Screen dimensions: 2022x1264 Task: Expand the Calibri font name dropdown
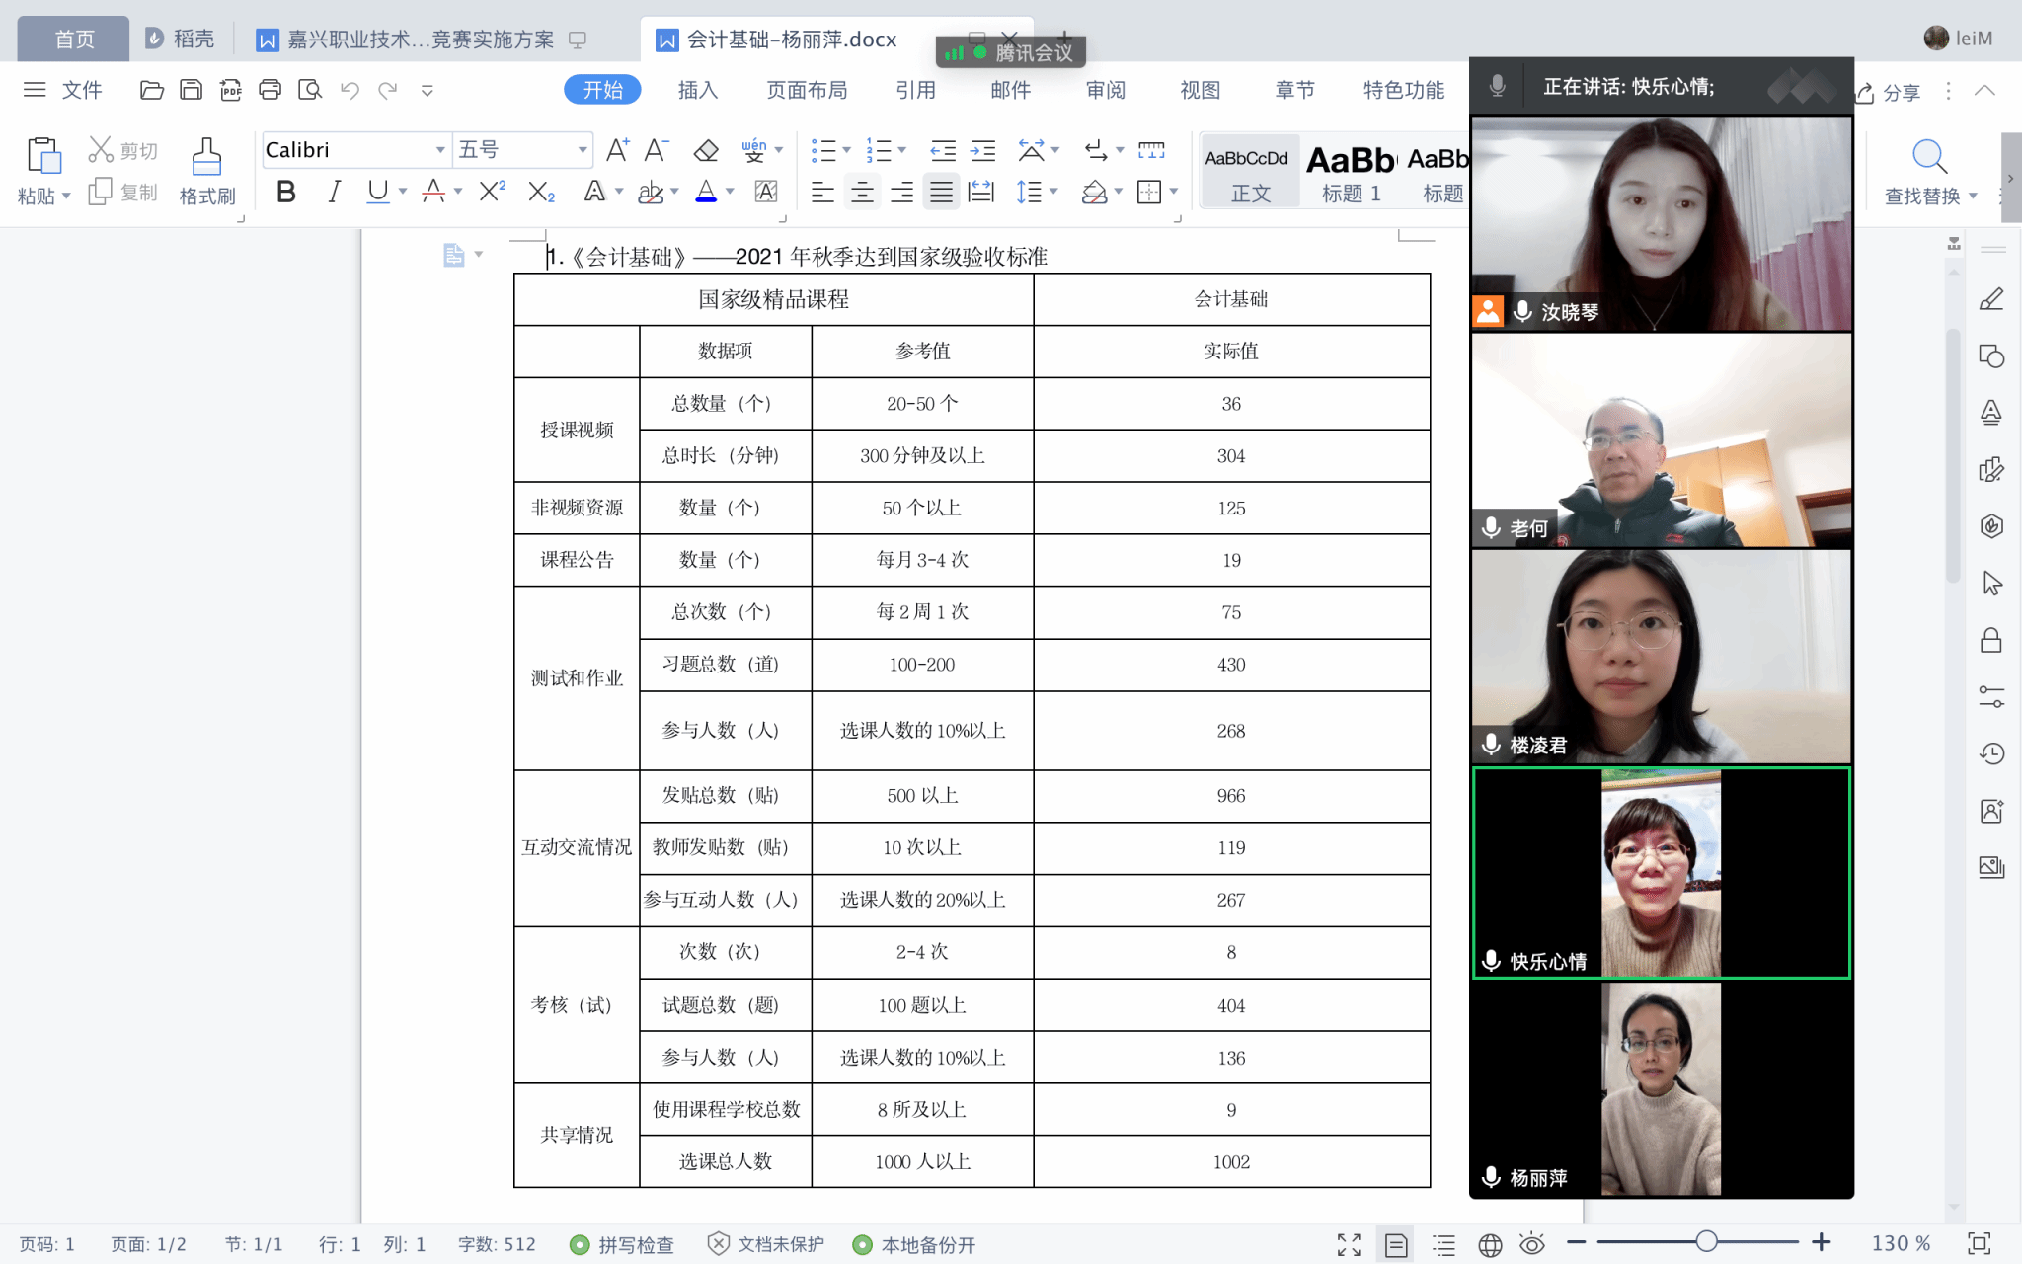[440, 150]
